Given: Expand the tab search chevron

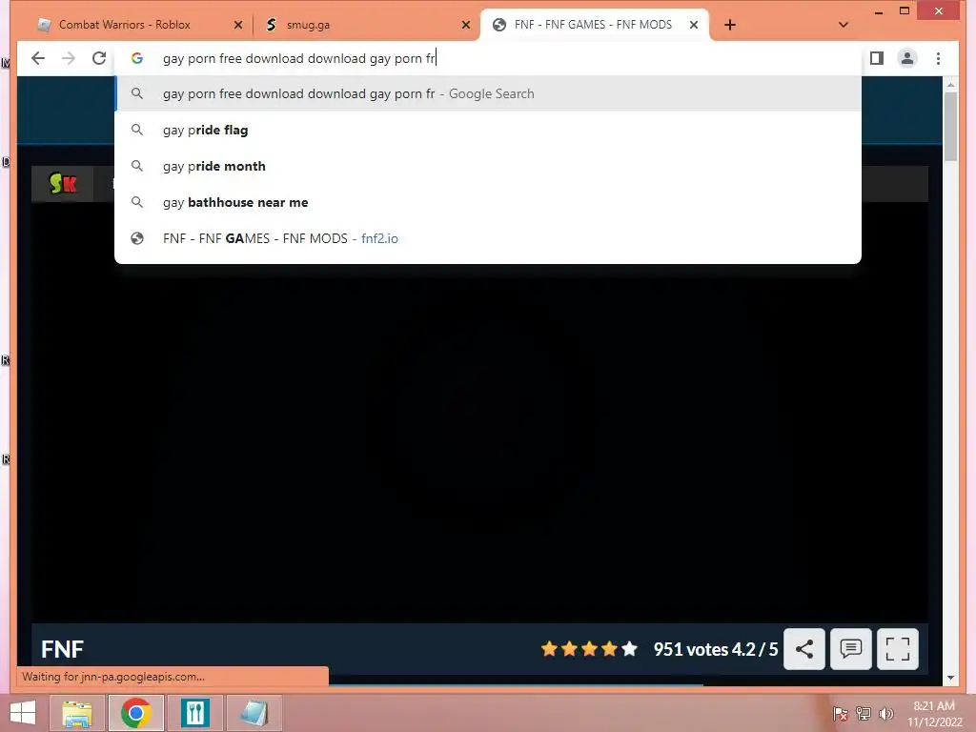Looking at the screenshot, I should point(844,25).
